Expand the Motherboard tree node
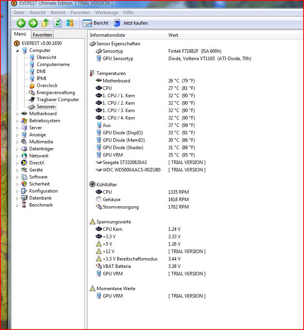This screenshot has height=330, width=304. 17,114
